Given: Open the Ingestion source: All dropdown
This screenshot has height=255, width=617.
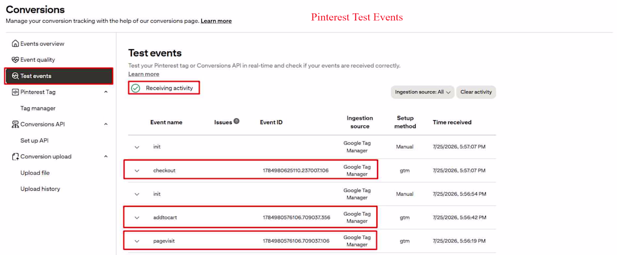Looking at the screenshot, I should pos(422,92).
